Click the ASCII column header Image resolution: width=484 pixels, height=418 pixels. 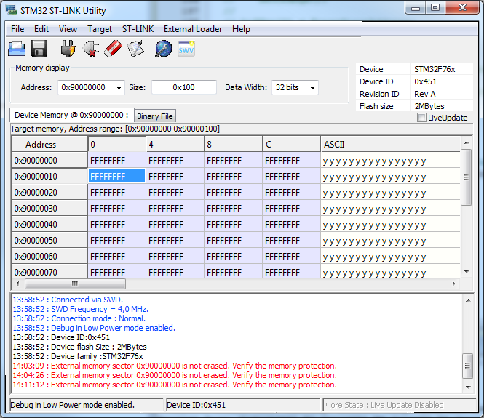tap(390, 144)
